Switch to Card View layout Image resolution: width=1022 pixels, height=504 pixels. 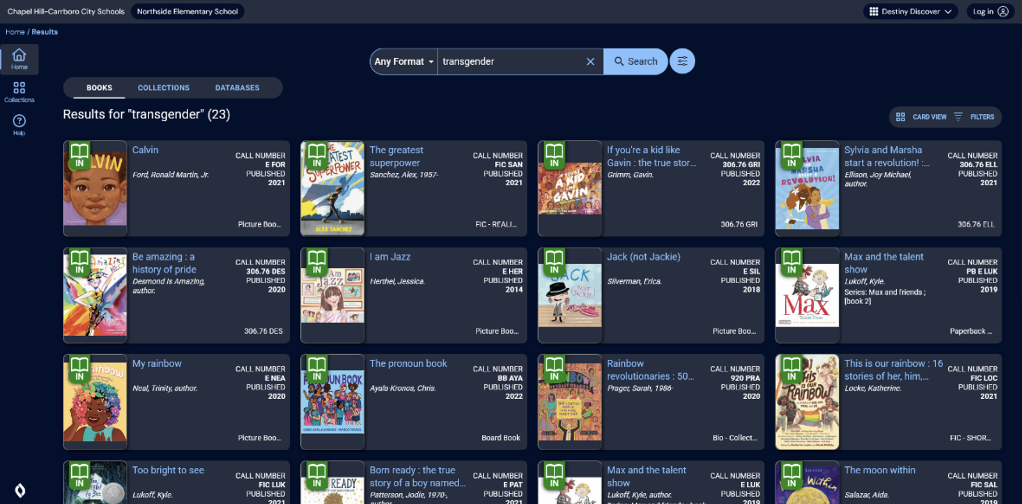tap(921, 117)
